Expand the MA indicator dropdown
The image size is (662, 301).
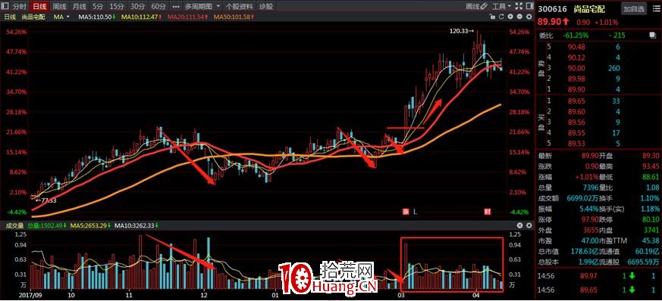pos(68,17)
